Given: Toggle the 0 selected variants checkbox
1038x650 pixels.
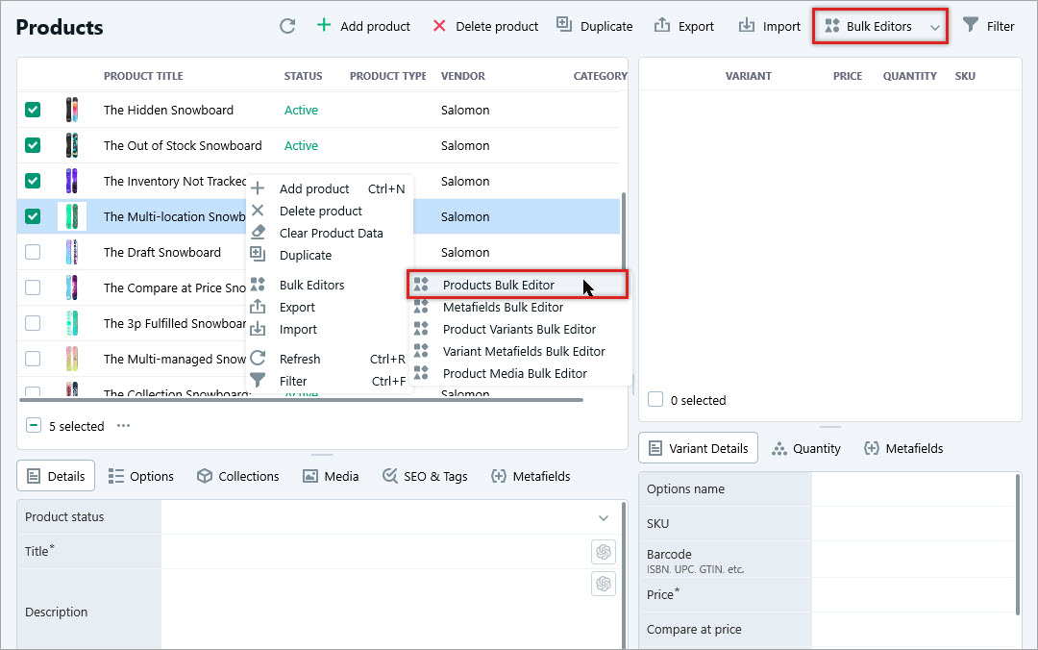Looking at the screenshot, I should click(655, 400).
